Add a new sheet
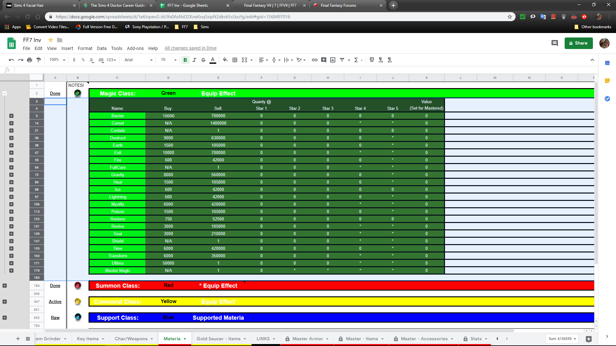The height and width of the screenshot is (346, 616). tap(18, 339)
